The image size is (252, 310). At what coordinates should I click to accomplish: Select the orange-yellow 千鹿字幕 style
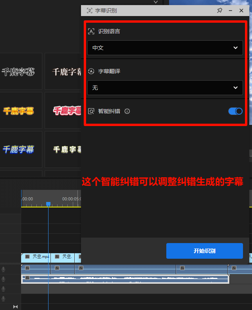point(21,110)
